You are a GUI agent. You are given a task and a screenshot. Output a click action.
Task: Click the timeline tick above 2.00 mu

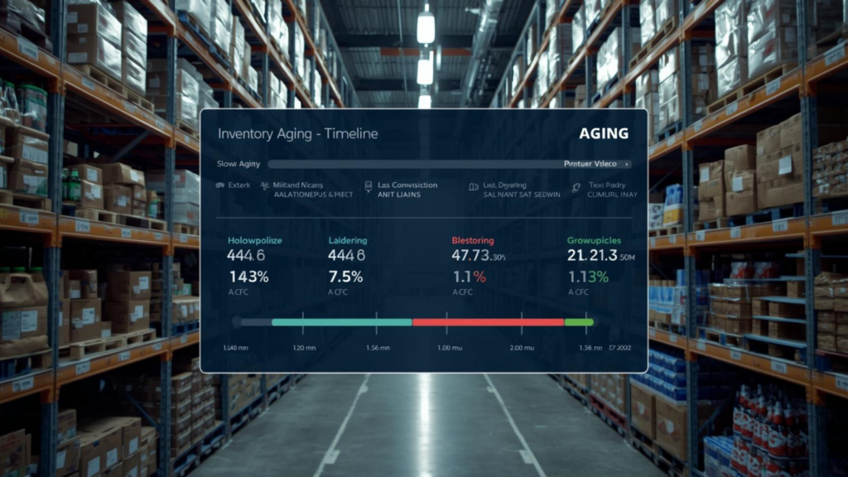(522, 322)
